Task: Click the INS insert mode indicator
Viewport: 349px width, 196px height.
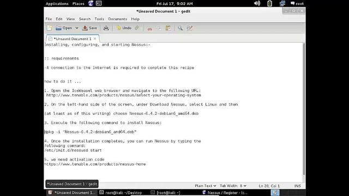Action: pyautogui.click(x=297, y=186)
